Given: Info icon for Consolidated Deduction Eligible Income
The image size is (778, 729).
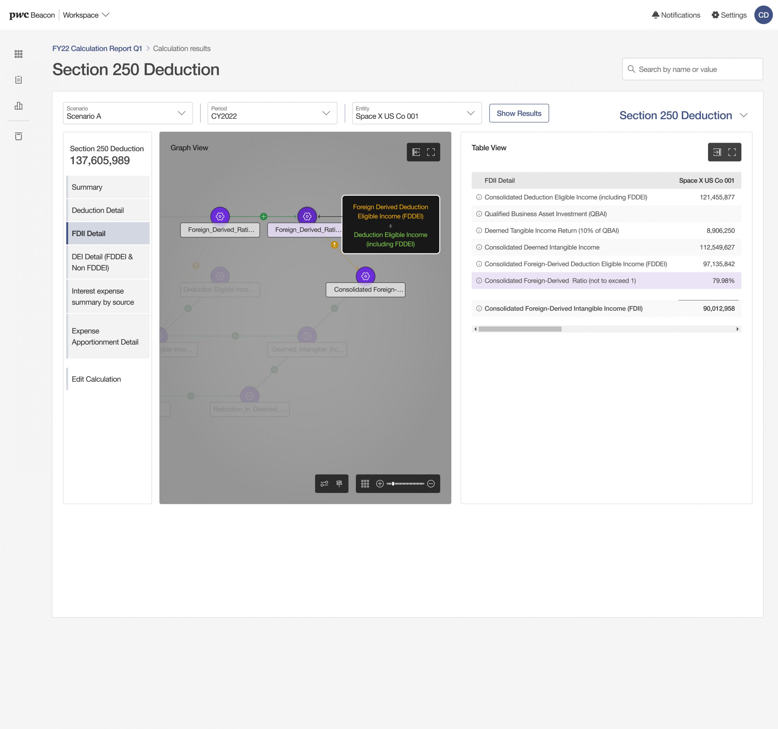Looking at the screenshot, I should click(479, 197).
